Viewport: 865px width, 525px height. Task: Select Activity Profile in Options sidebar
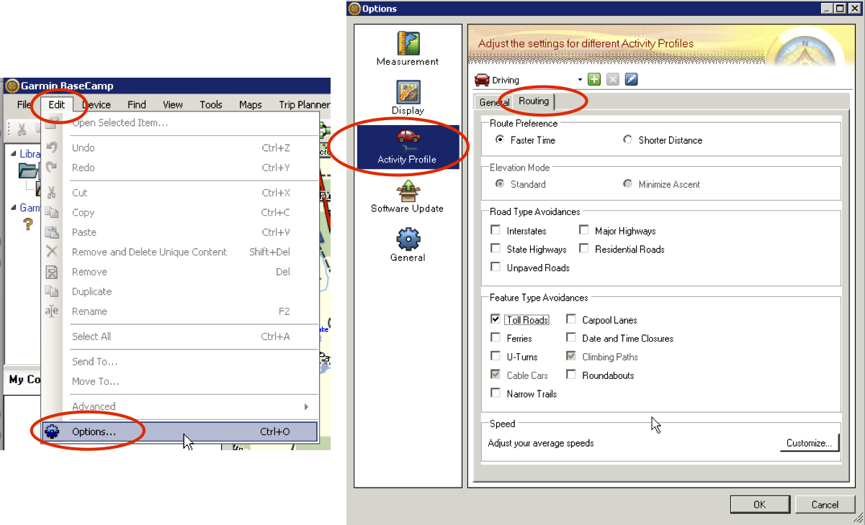tap(408, 146)
